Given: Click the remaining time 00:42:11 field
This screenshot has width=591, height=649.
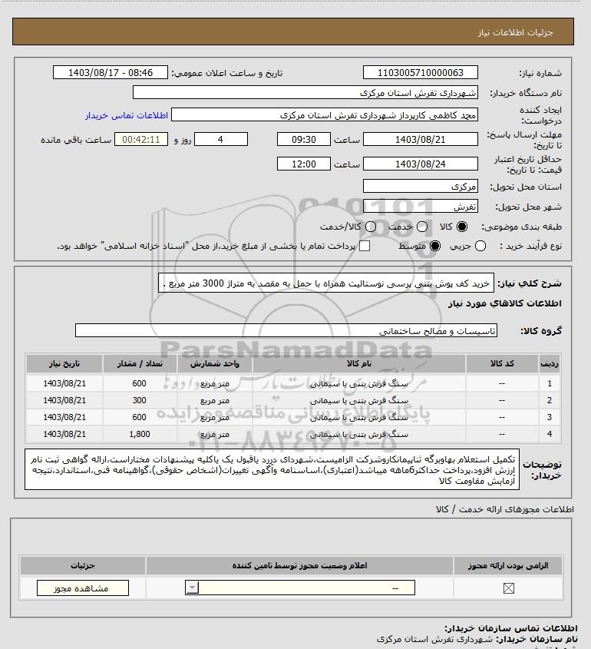Looking at the screenshot, I should click(141, 140).
